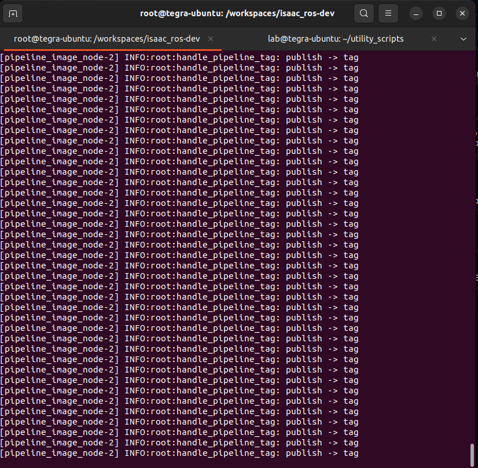The width and height of the screenshot is (478, 468).
Task: Close the isaac_ros-dev tab
Action: pos(210,39)
